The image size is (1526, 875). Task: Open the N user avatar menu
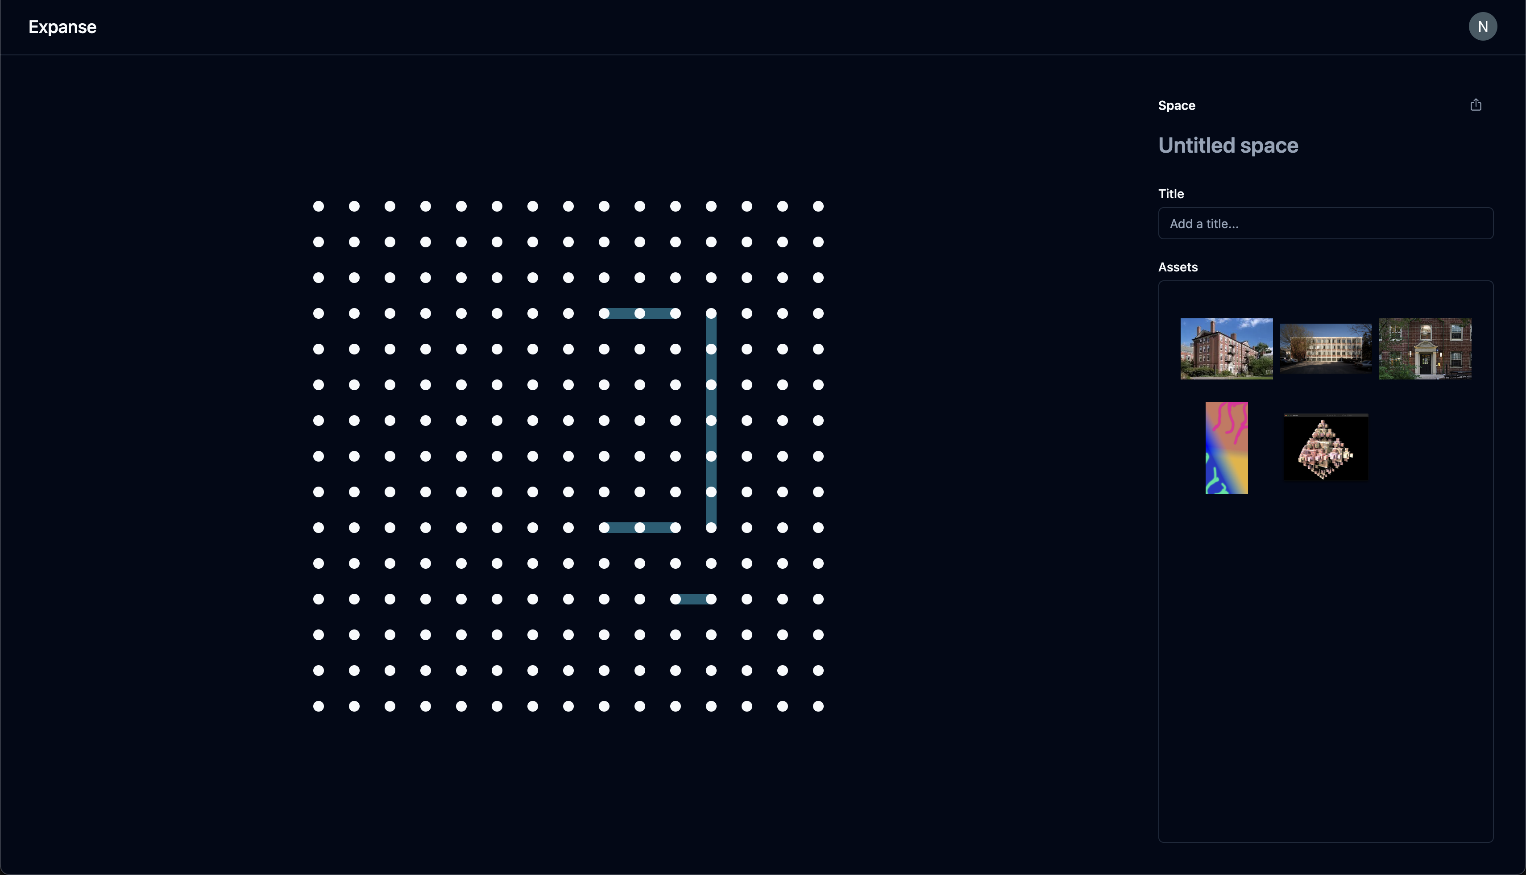click(x=1482, y=26)
